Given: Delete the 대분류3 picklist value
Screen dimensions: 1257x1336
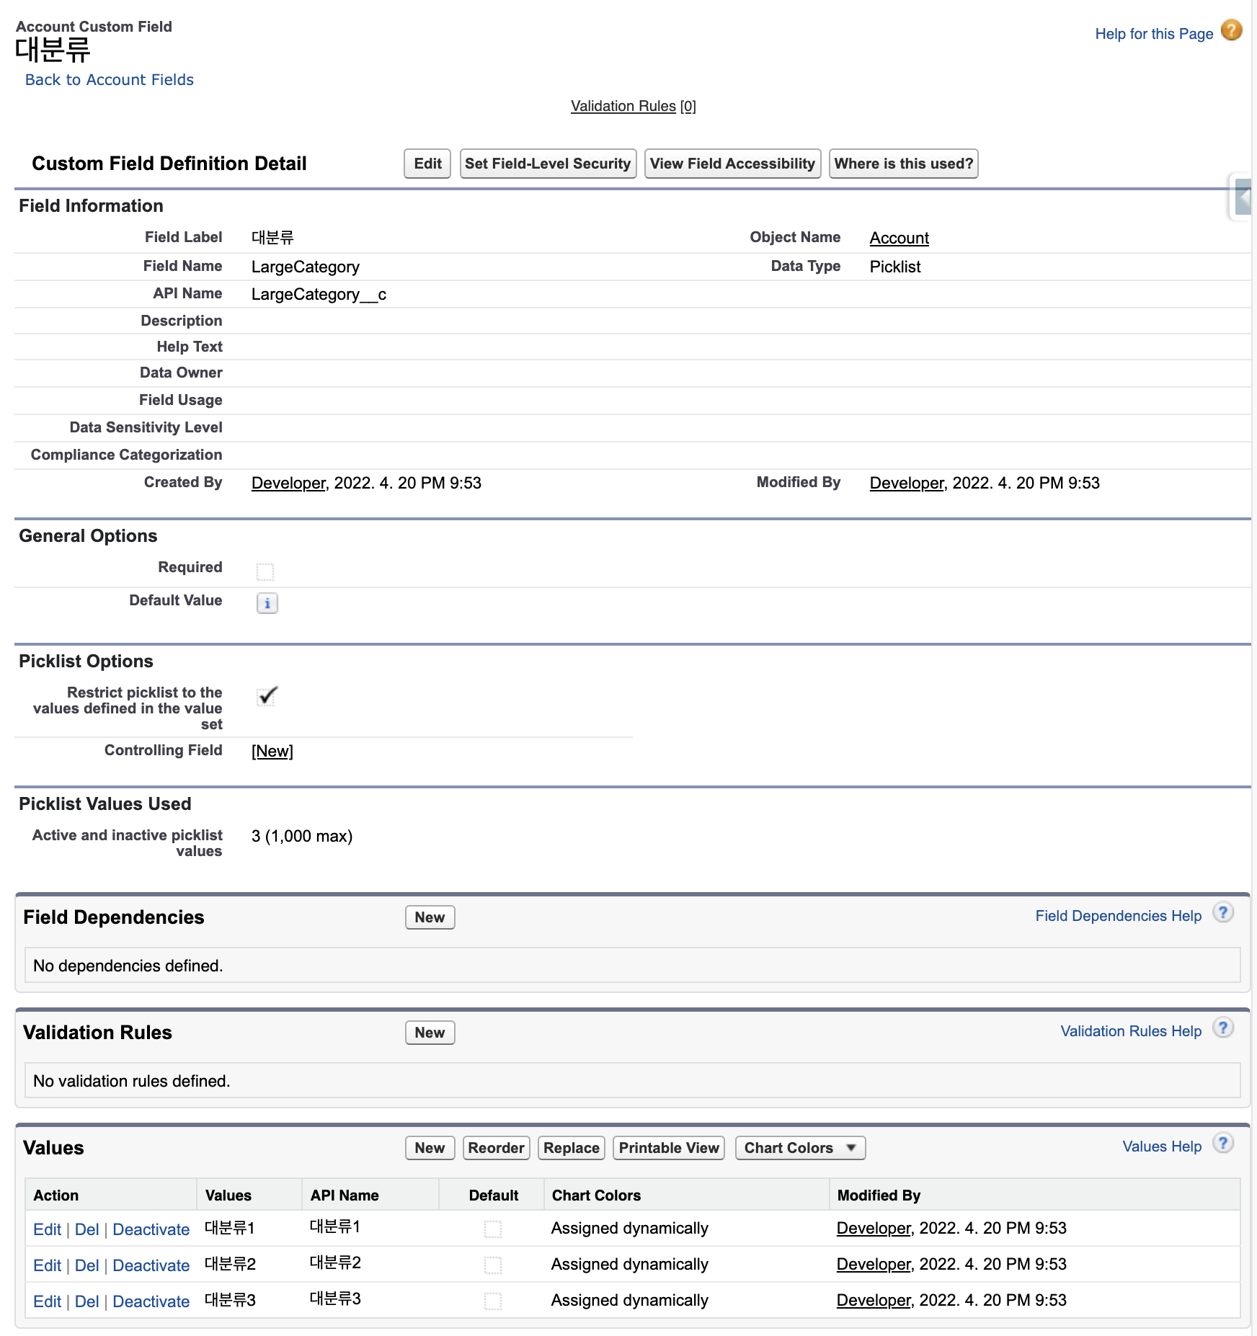Looking at the screenshot, I should [86, 1301].
